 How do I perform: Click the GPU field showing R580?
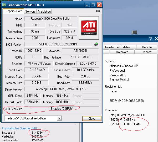[35, 25]
